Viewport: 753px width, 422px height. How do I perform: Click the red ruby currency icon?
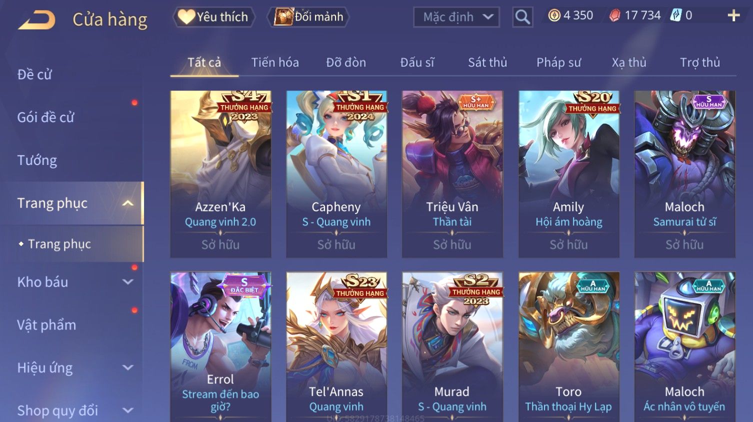pyautogui.click(x=615, y=16)
